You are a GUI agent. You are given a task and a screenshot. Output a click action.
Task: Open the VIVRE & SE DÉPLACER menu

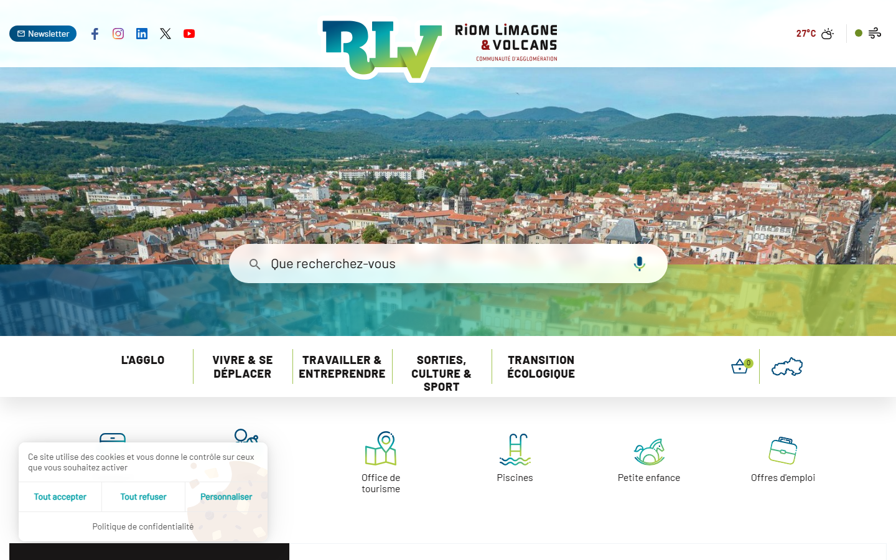243,366
